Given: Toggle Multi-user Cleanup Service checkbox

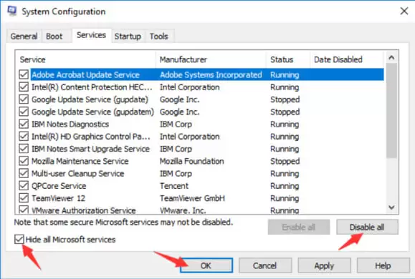Looking at the screenshot, I should click(24, 174).
